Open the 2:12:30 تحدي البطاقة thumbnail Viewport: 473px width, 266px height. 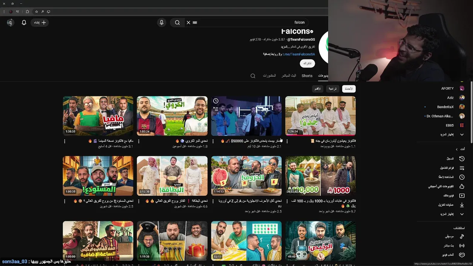(x=172, y=176)
